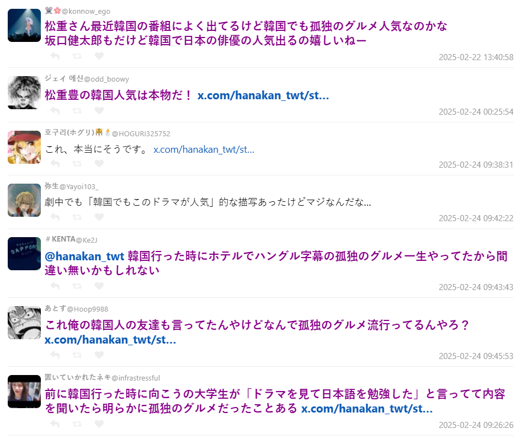The height and width of the screenshot is (439, 516).
Task: Open x.com link in @Hoop9988 tweet
Action: (110, 340)
